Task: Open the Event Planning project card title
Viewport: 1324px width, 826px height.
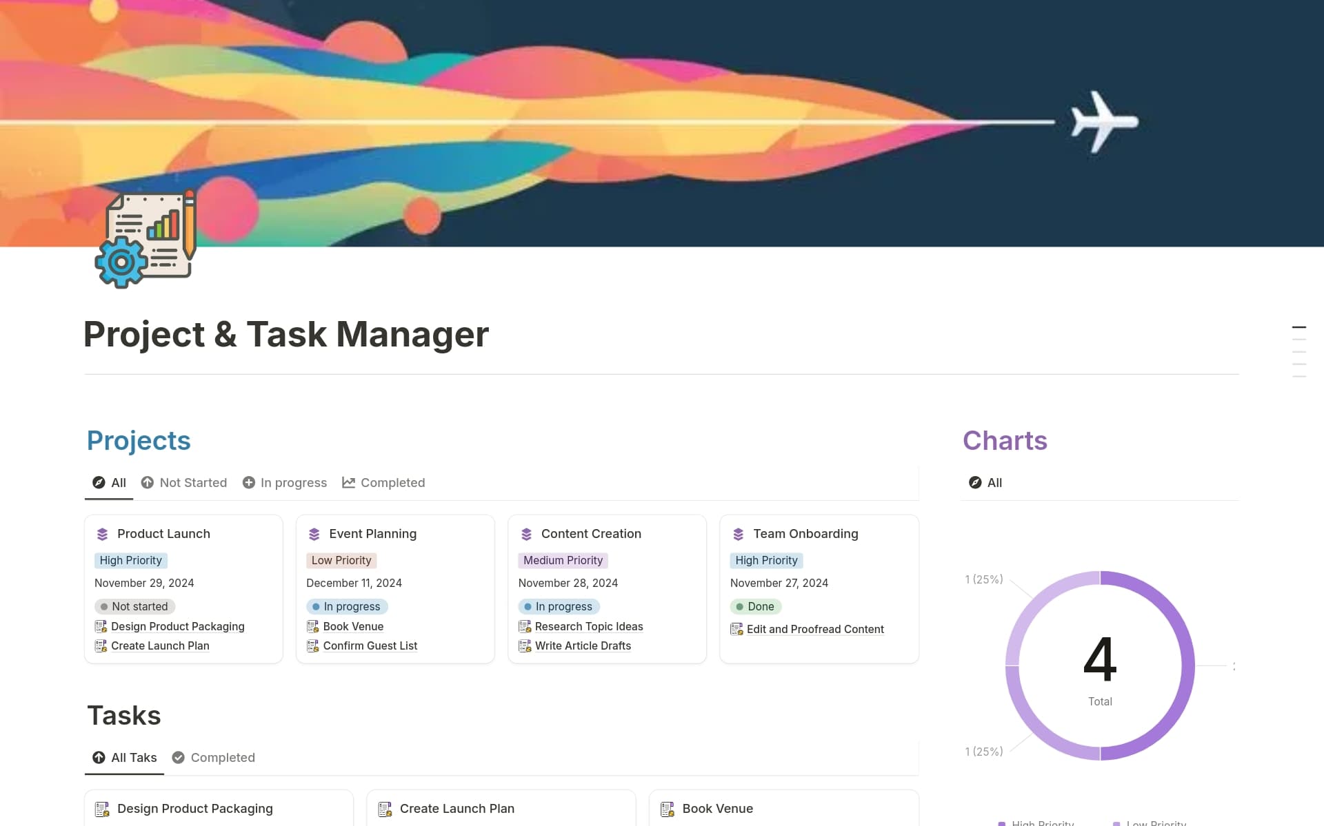Action: point(372,534)
